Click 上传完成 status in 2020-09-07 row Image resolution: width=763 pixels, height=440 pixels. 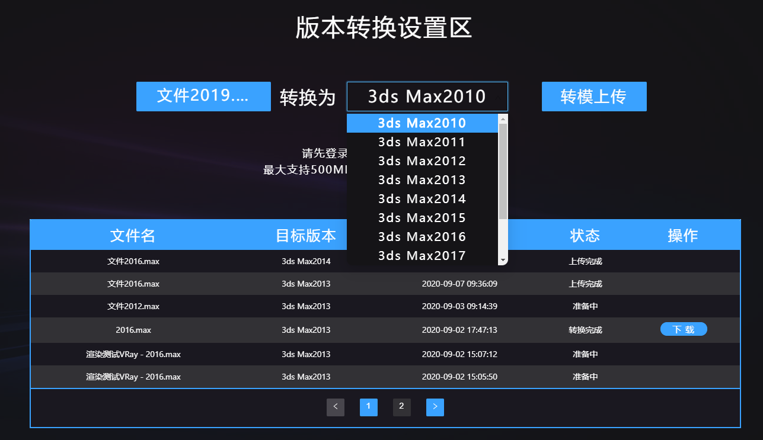(x=585, y=284)
